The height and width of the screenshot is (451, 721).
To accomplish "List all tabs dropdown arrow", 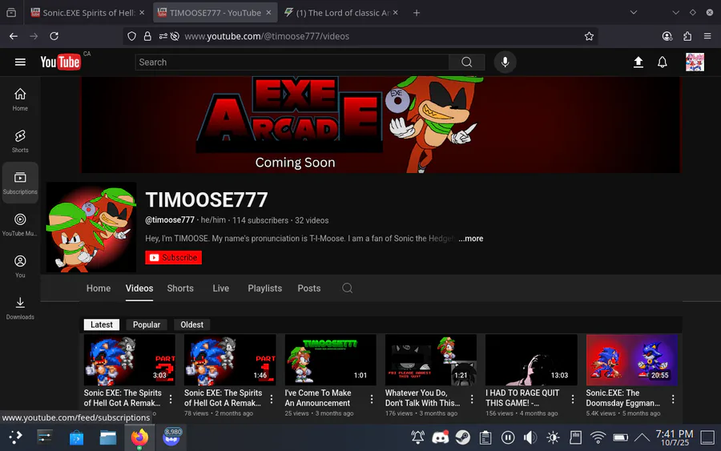I will tap(634, 13).
